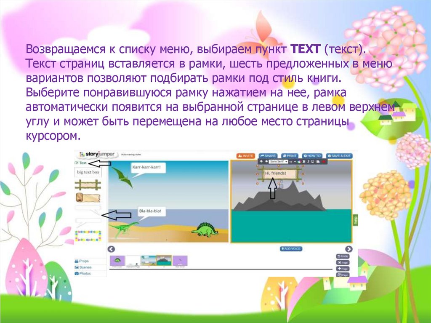
Task: Open the Photos menu
Action: tap(82, 273)
